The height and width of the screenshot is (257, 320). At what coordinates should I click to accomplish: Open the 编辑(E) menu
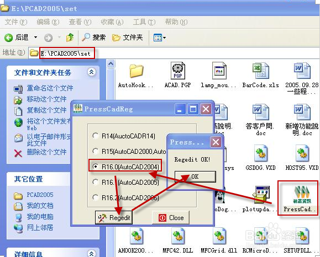pos(48,22)
